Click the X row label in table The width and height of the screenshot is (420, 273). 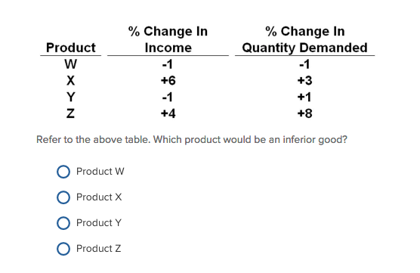[x=71, y=80]
